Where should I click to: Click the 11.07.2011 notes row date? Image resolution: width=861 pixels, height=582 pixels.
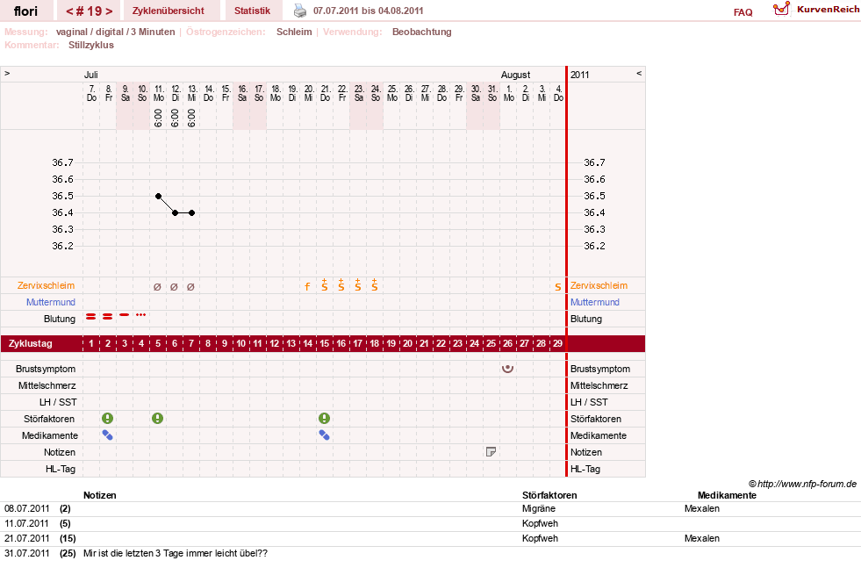point(27,523)
